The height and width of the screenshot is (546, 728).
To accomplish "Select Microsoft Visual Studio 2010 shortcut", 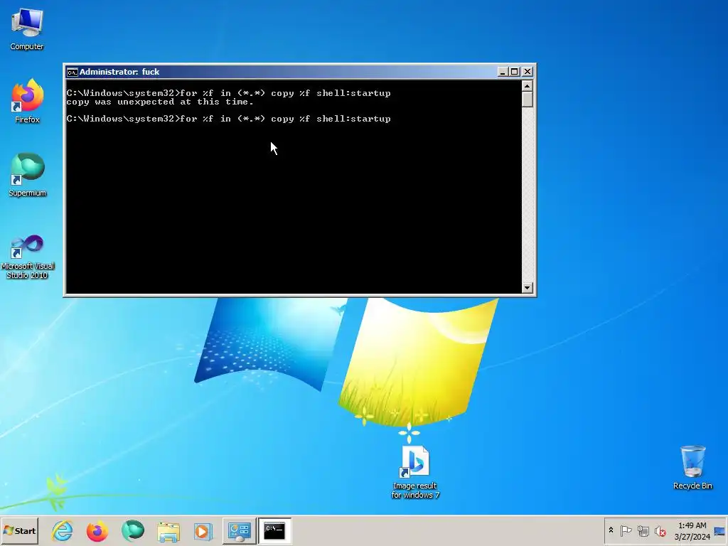I will tap(27, 257).
